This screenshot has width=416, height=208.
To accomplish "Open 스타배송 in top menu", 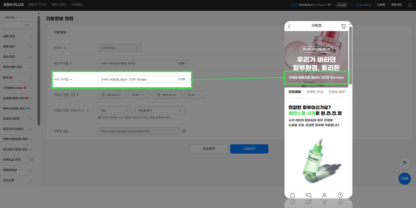I will 77,5.
